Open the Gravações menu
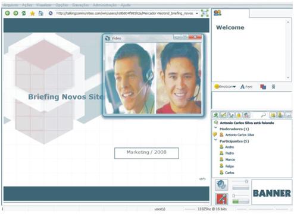294x214 pixels. (x=80, y=5)
